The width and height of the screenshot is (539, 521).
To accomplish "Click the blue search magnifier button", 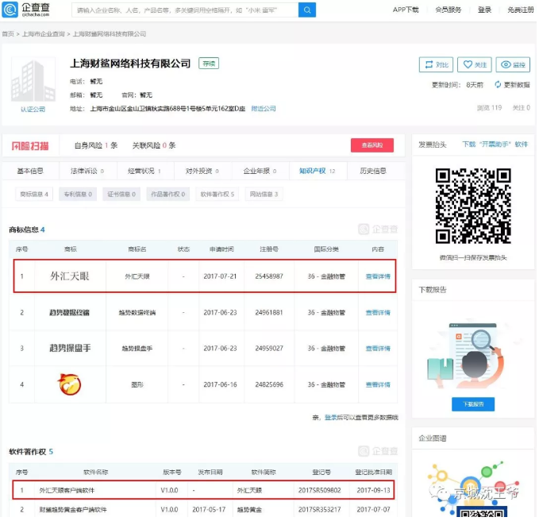I will click(x=308, y=10).
